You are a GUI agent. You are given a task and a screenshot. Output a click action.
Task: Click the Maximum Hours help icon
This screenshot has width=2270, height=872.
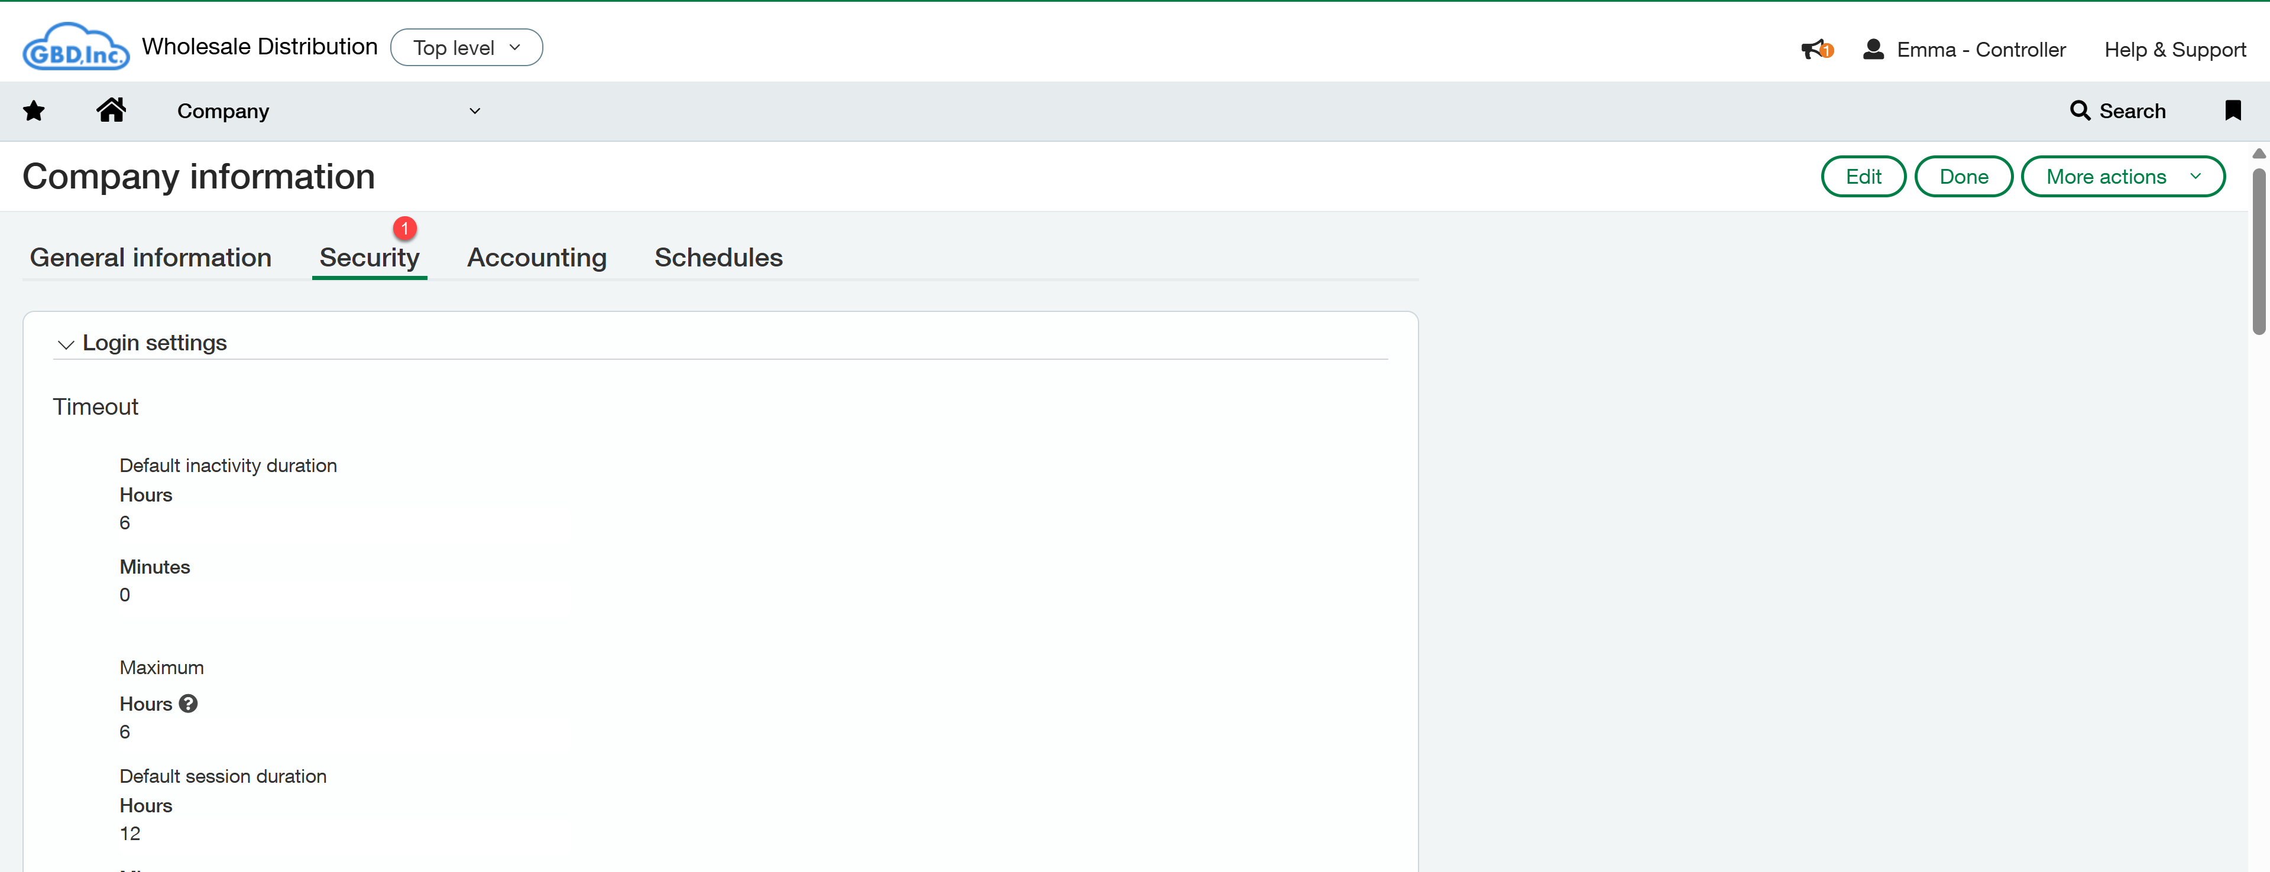(x=187, y=704)
